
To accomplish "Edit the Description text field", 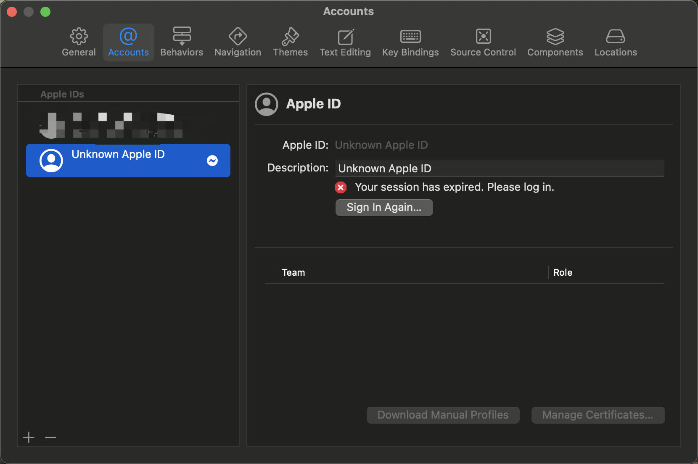I will tap(500, 168).
